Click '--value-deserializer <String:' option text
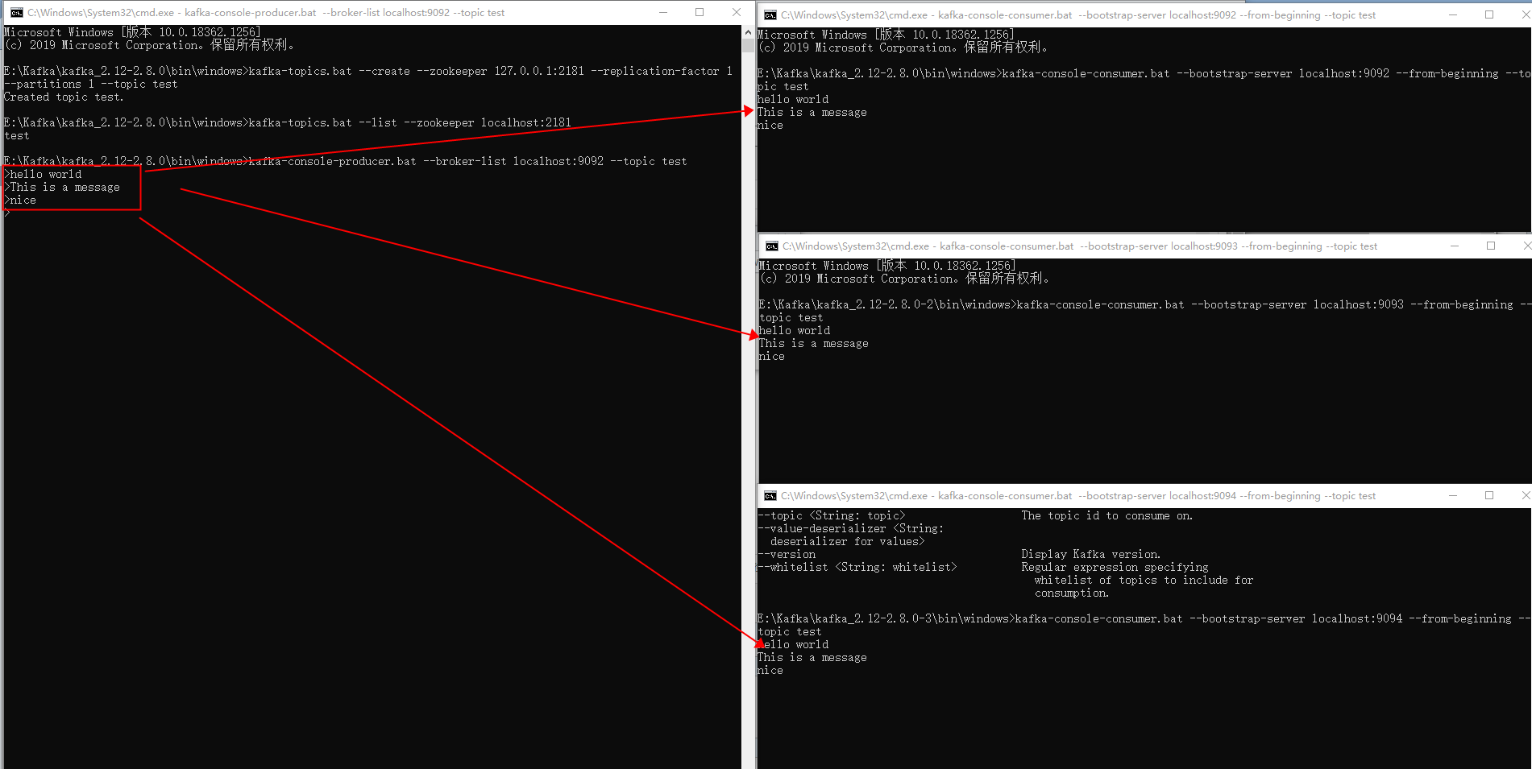 coord(851,528)
